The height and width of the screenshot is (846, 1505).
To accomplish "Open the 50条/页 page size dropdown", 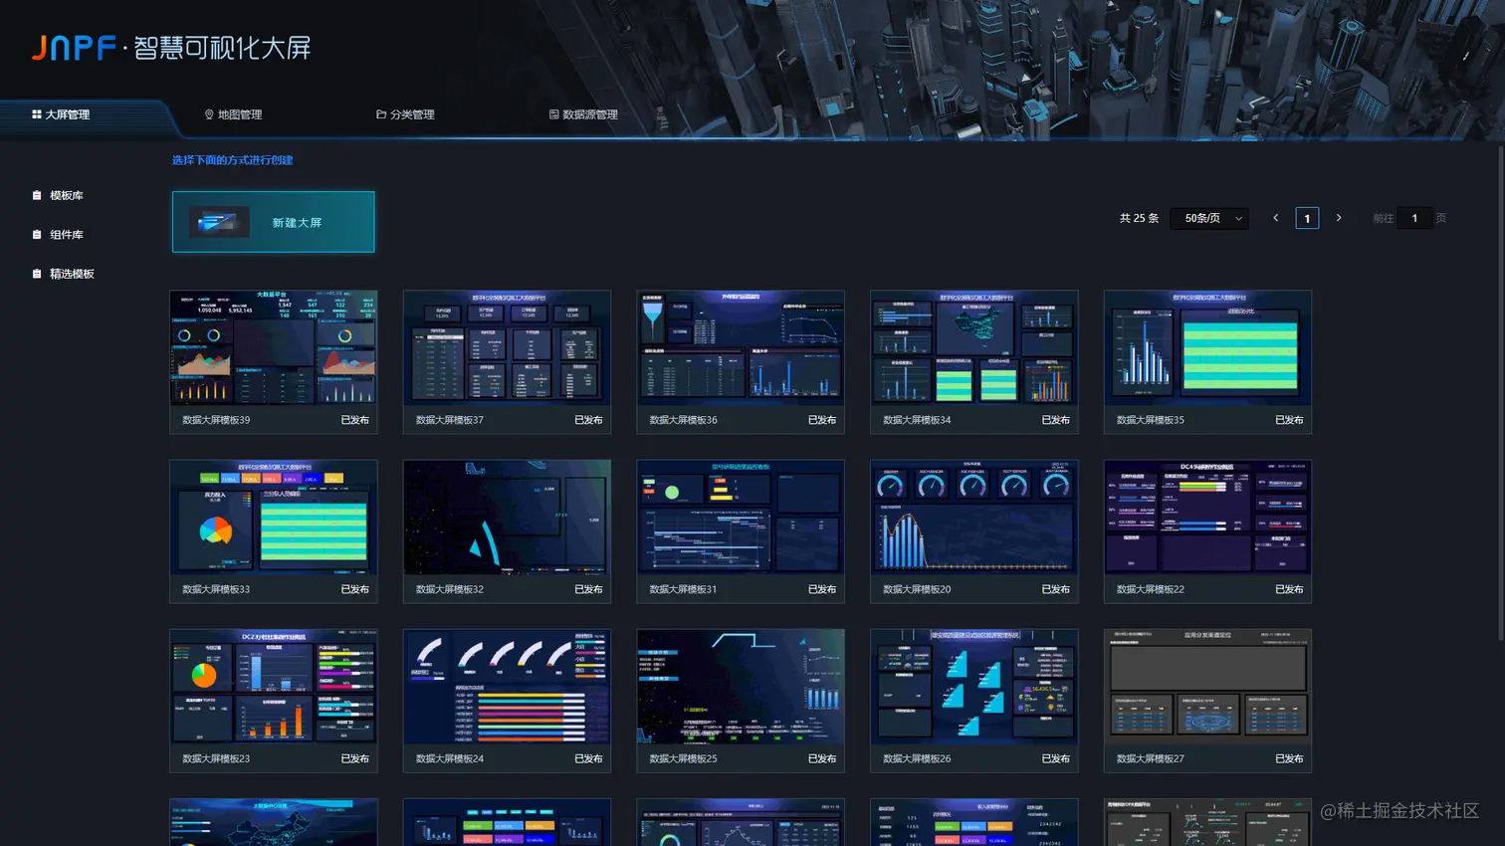I will 1210,218.
